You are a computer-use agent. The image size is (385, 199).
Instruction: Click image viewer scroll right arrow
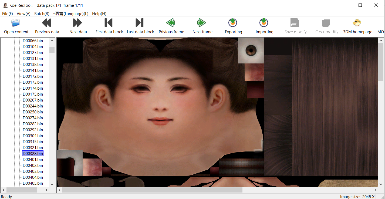point(375,190)
